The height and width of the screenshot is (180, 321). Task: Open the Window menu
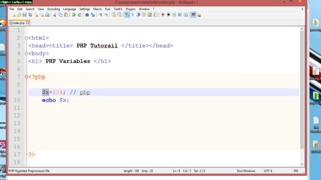(x=144, y=9)
